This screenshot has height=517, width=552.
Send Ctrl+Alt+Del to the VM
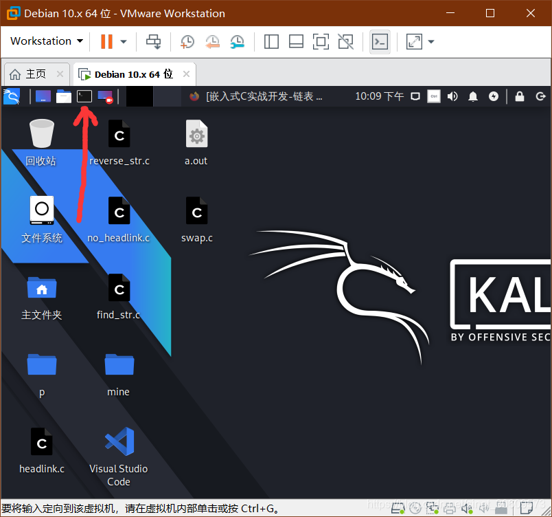pos(154,41)
